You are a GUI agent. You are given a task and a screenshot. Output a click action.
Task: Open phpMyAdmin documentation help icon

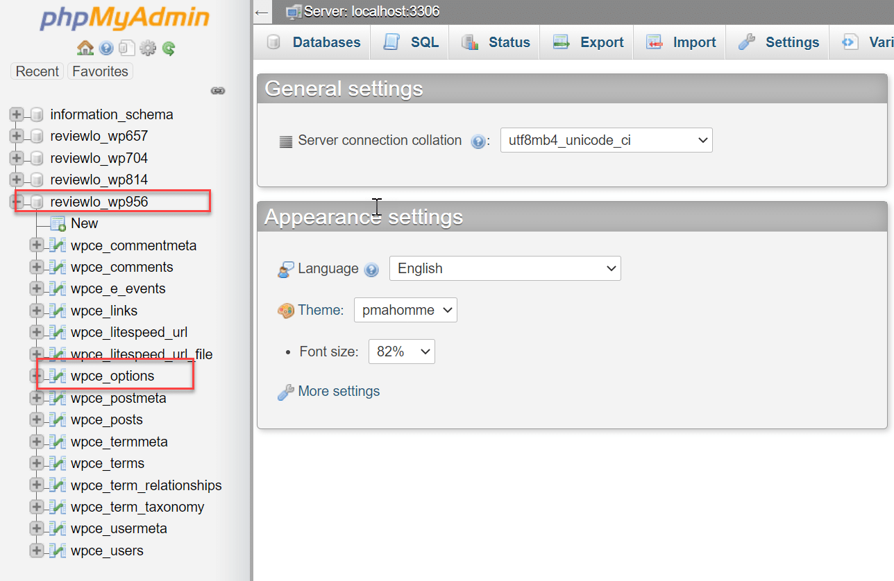pyautogui.click(x=106, y=49)
